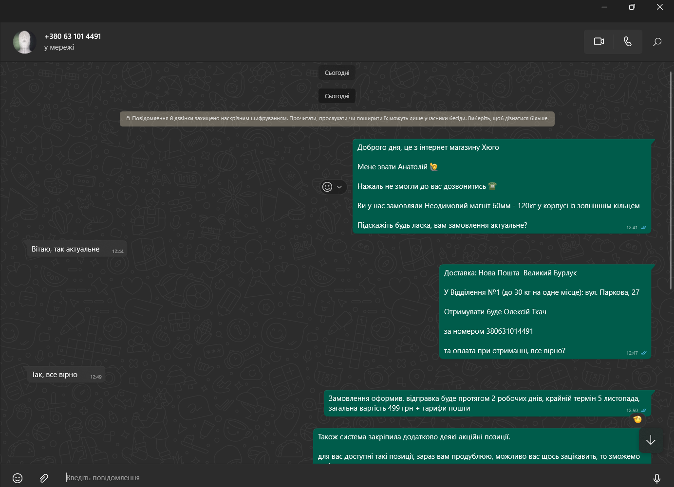Click the text 'Доставка: Нова Пошта Великий Бурлук'

pos(510,273)
